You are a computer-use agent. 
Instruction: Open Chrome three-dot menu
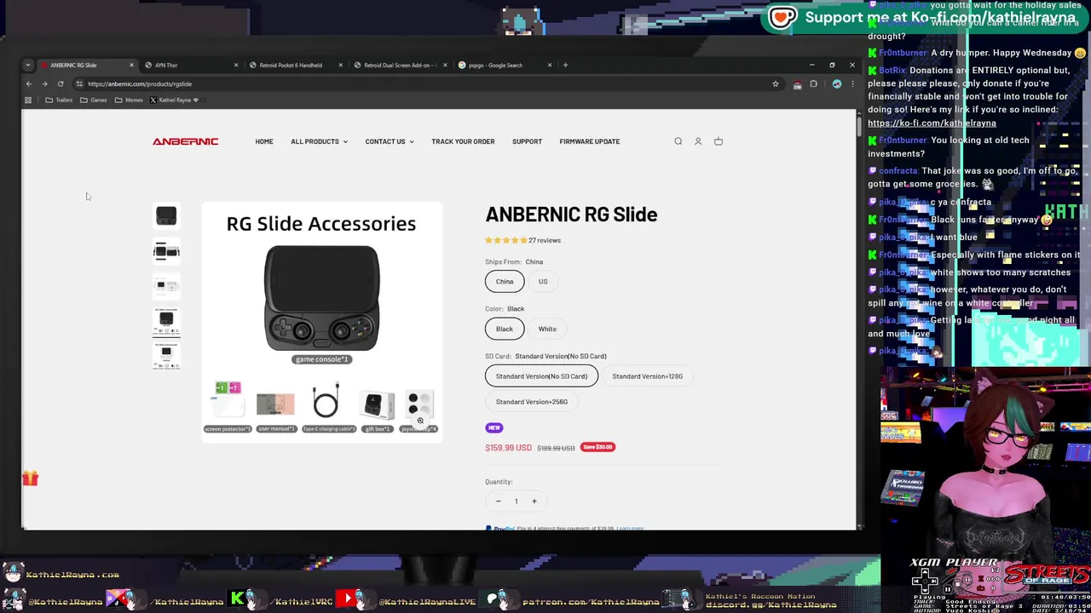(x=852, y=83)
